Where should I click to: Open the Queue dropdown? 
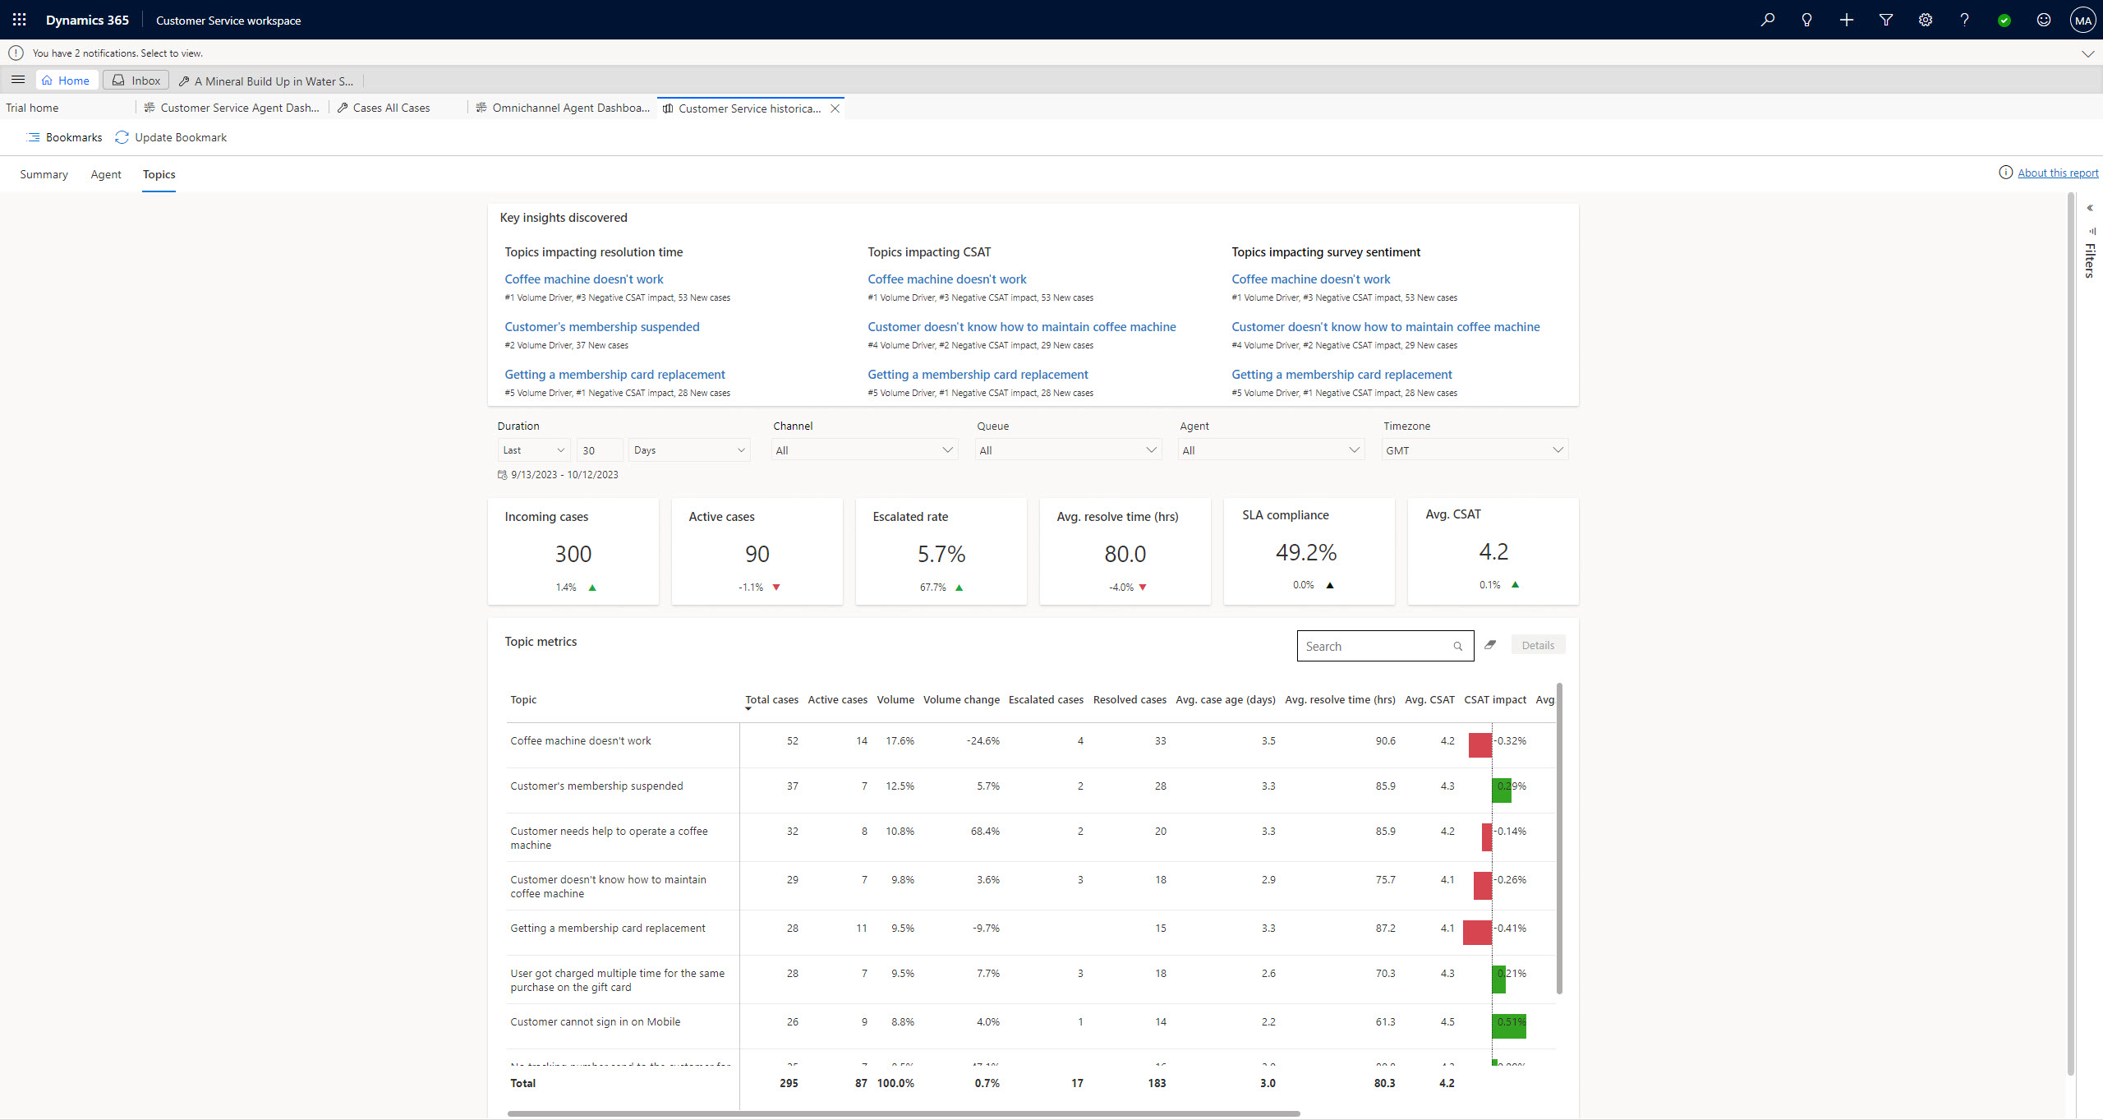tap(1068, 450)
